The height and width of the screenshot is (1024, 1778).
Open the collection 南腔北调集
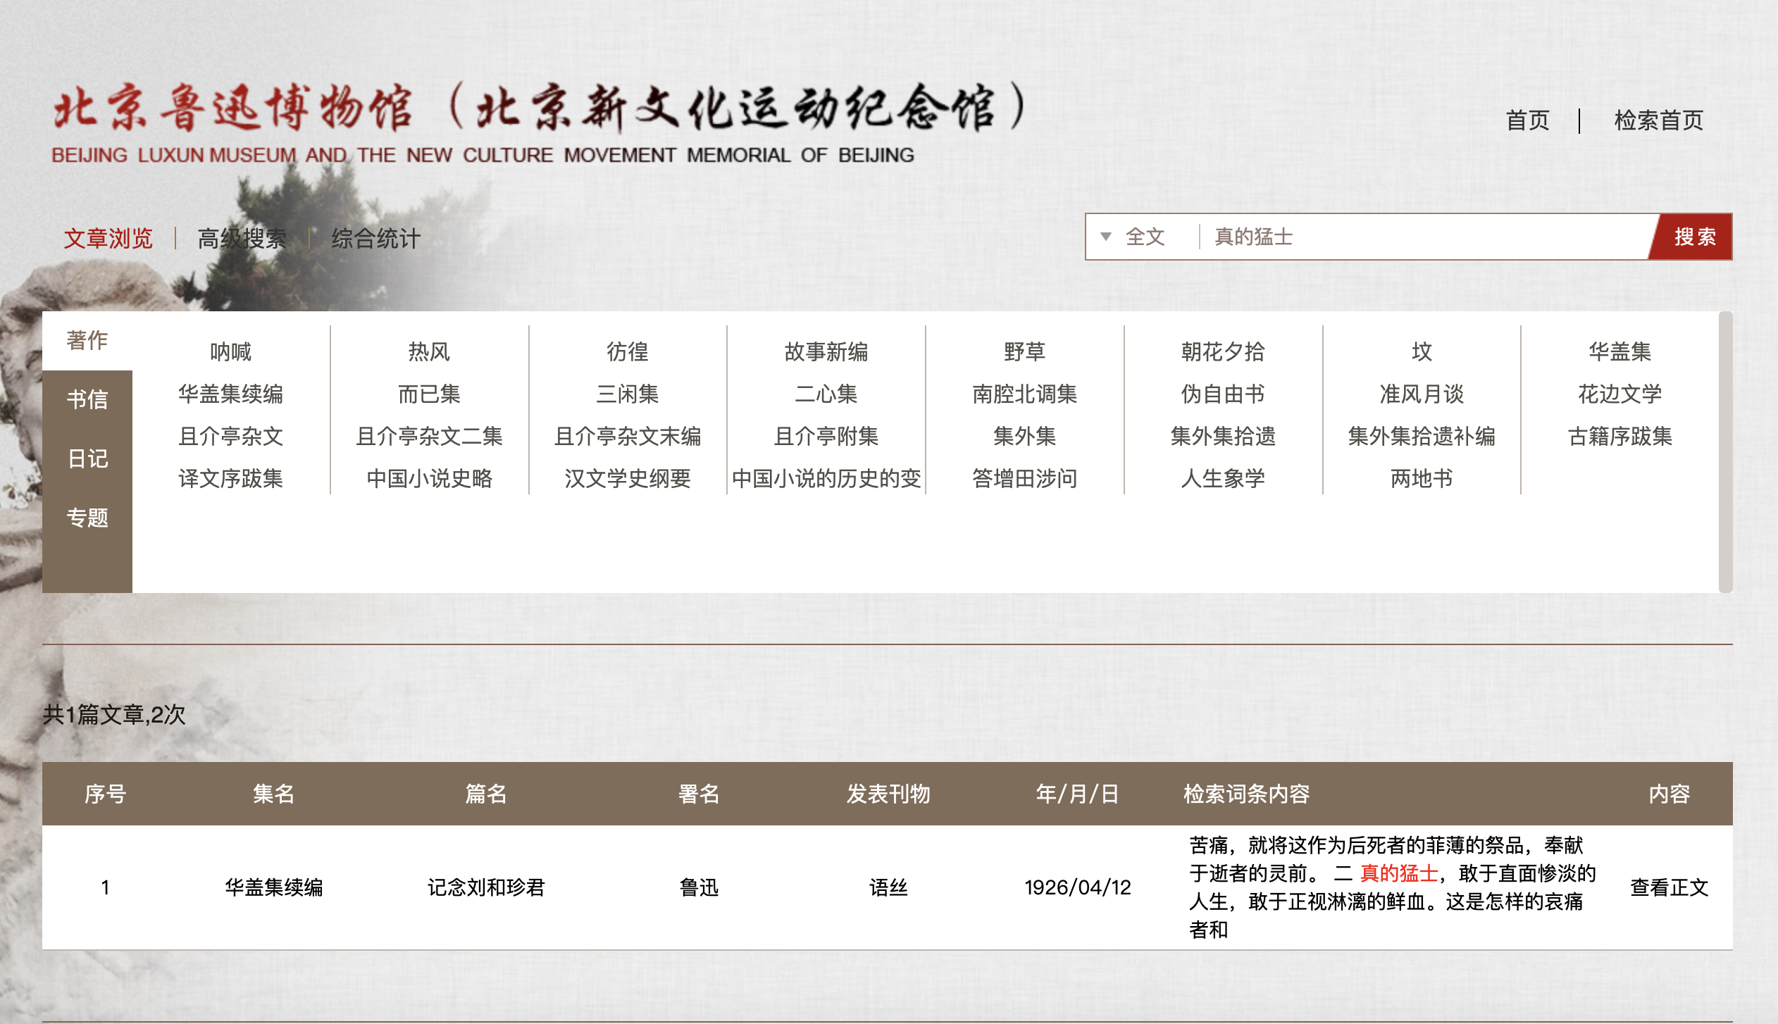pyautogui.click(x=1024, y=394)
